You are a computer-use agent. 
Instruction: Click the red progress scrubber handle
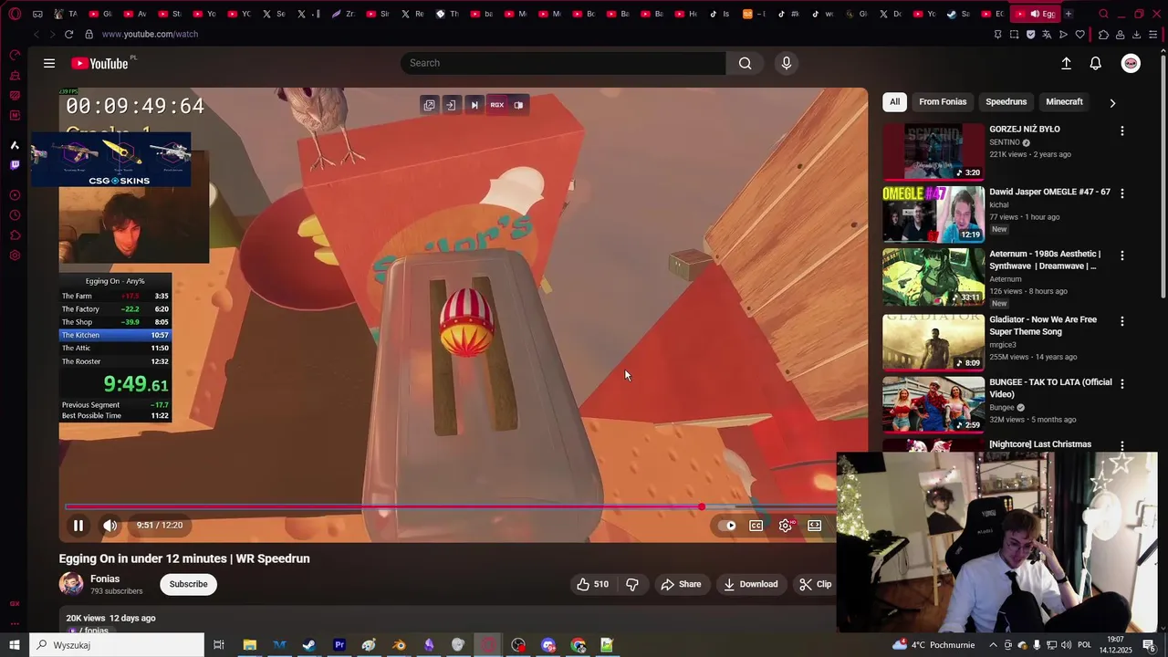[702, 506]
